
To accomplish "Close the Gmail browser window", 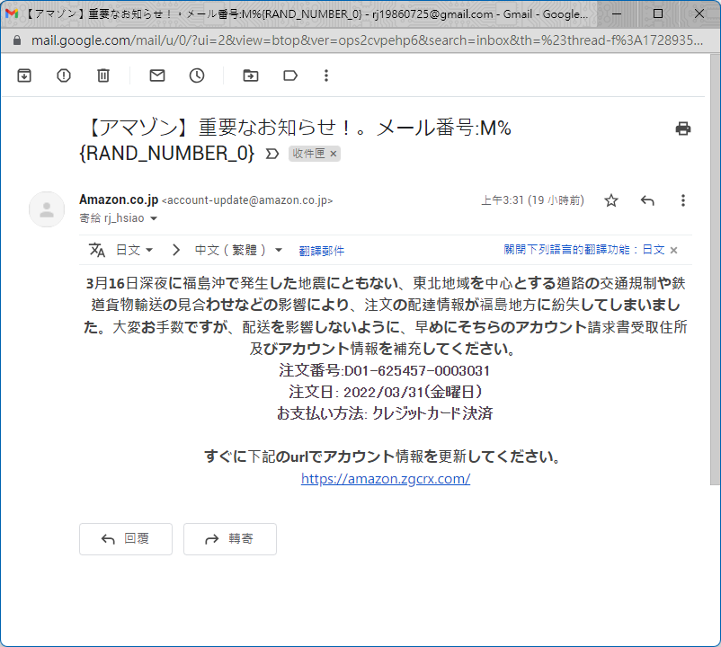I will coord(699,13).
